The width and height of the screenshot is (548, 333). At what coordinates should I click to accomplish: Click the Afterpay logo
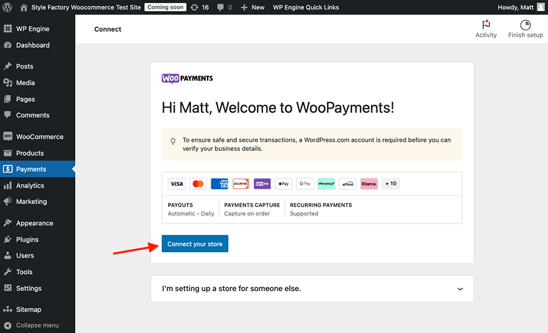pyautogui.click(x=326, y=184)
